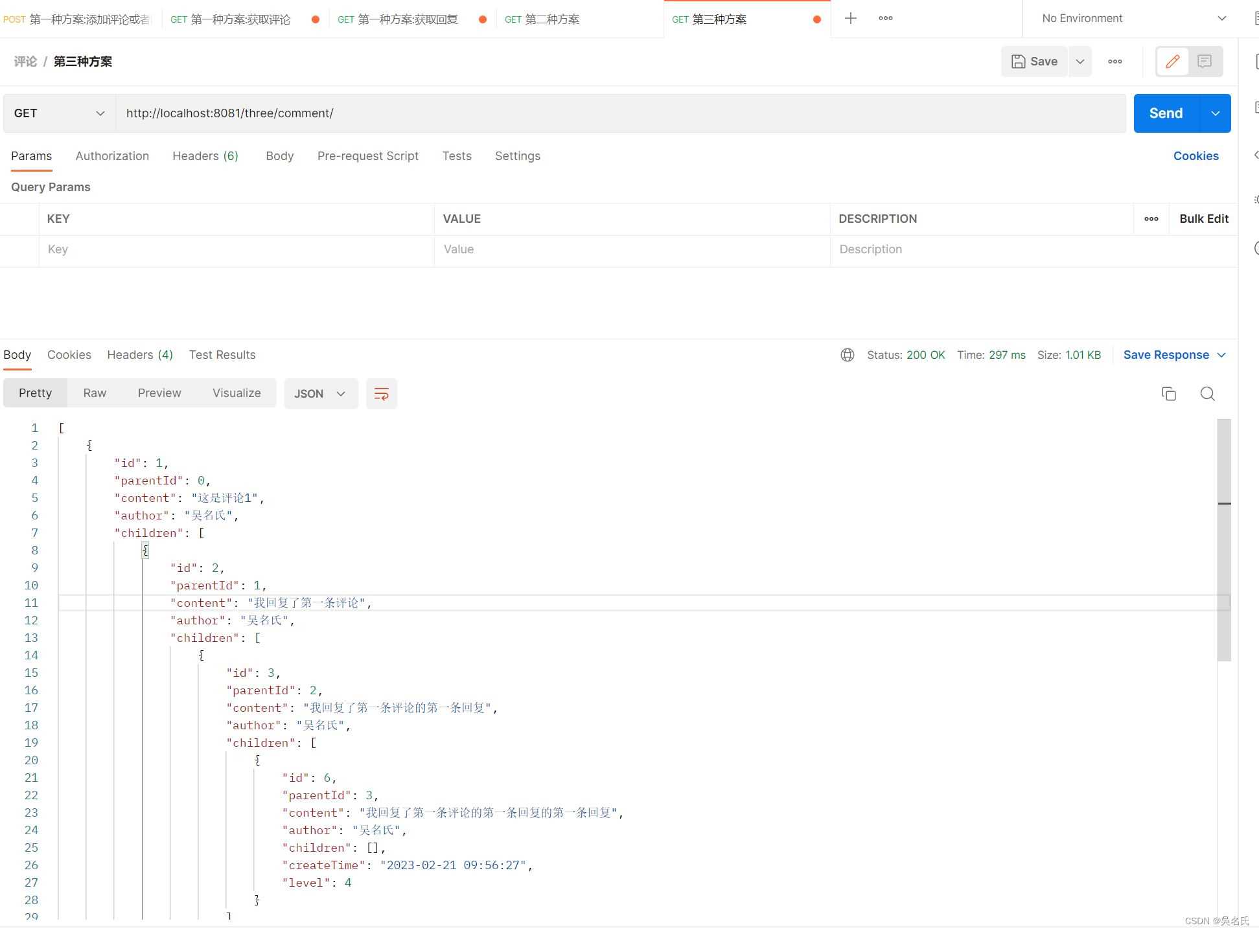Image resolution: width=1259 pixels, height=932 pixels.
Task: Click Bulk Edit for query params
Action: [1204, 219]
